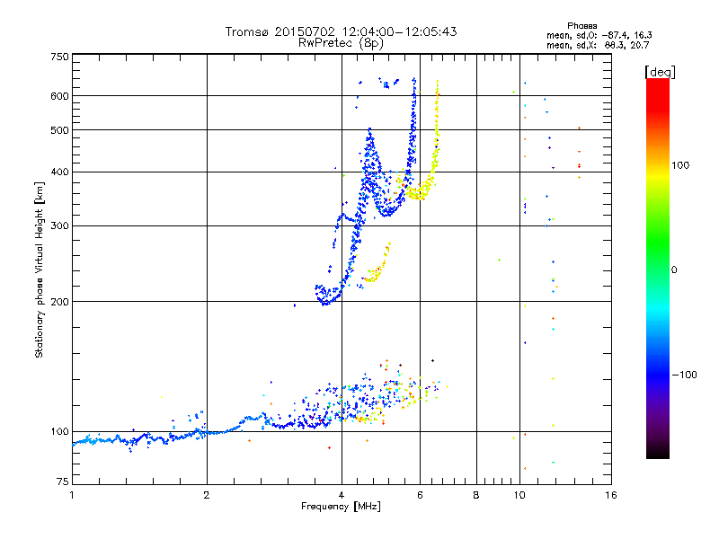Click the 'Phases' heading text
The height and width of the screenshot is (539, 719).
pos(581,26)
